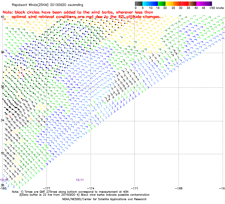Click the legend tick label 40
225x204 pixels.
196,8
